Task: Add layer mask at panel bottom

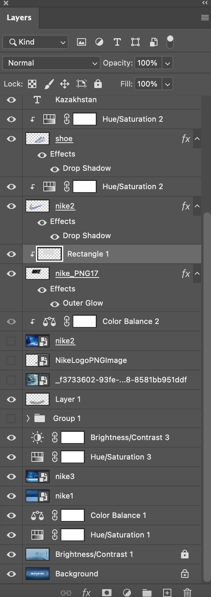Action: (107, 593)
